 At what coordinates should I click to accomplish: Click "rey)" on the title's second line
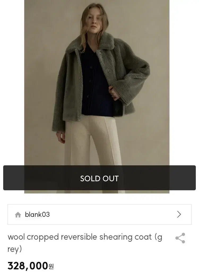click(x=15, y=249)
